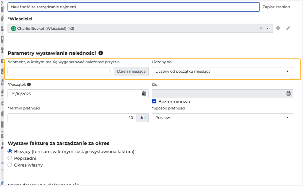Open the Sposób płatności Przelew dropdown

click(222, 118)
